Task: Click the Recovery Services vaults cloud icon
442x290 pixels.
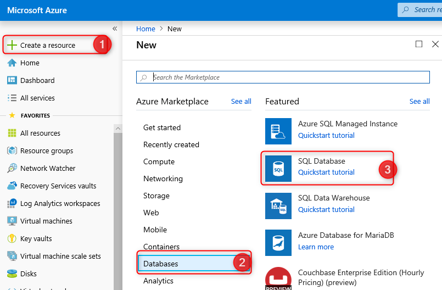Action: [12, 186]
